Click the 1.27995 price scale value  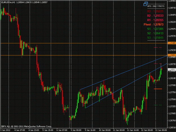click(172, 85)
